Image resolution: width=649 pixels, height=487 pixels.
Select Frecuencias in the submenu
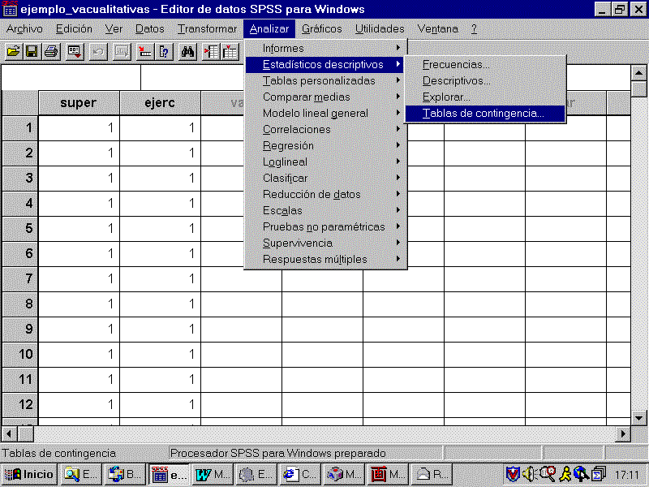tap(485, 65)
